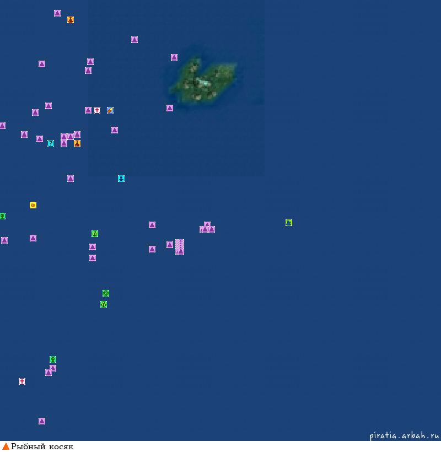The height and width of the screenshot is (452, 441).
Task: Select the orange potion marker beside the question mark
Action: (77, 143)
